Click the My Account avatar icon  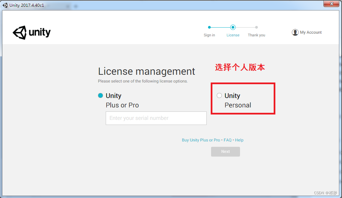click(x=295, y=32)
